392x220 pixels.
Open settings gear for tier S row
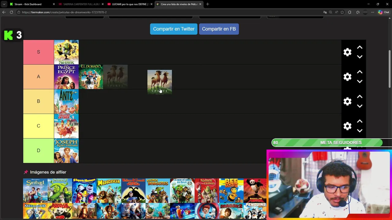pos(347,52)
